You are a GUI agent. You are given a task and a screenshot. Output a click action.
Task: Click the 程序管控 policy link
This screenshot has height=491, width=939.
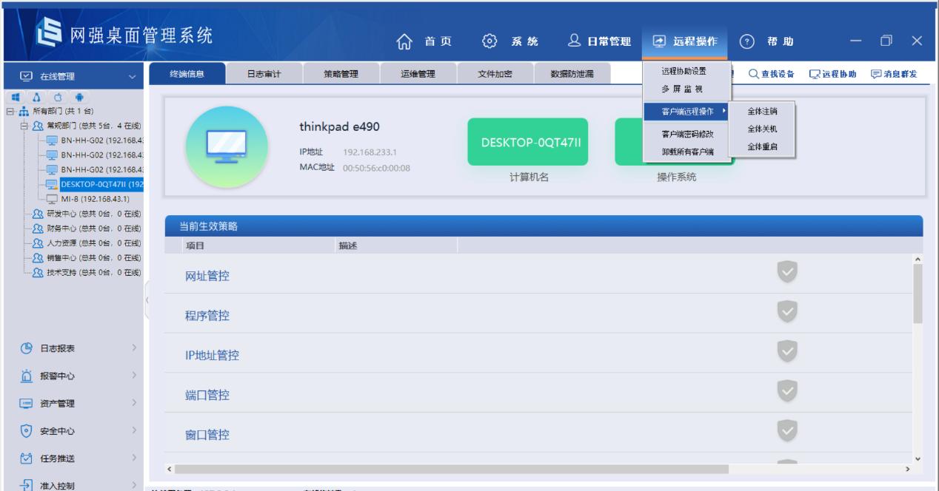click(207, 316)
